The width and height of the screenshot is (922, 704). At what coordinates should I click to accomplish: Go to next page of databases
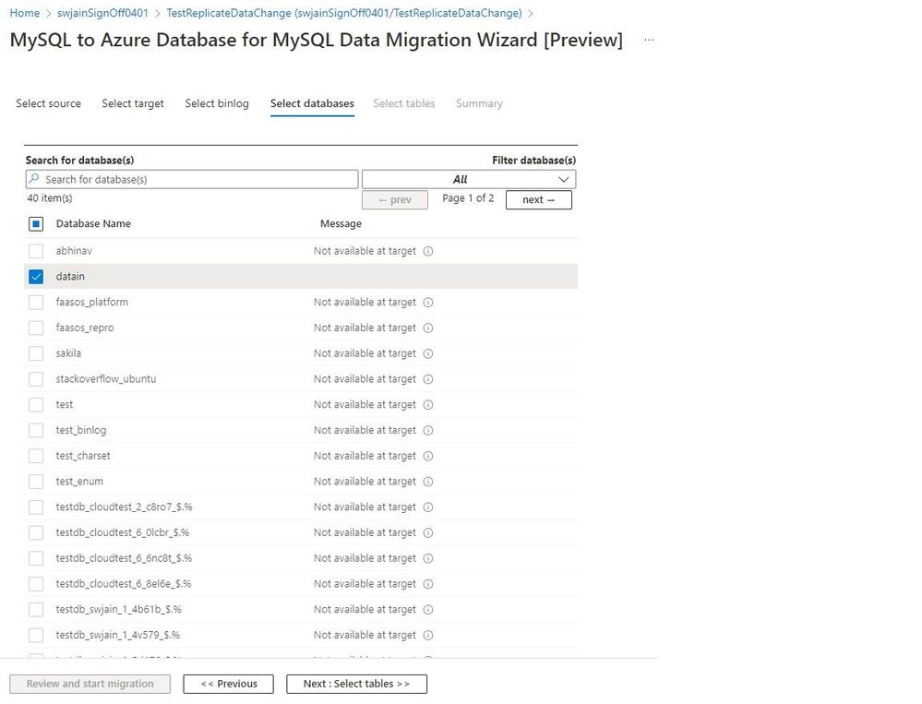[539, 200]
